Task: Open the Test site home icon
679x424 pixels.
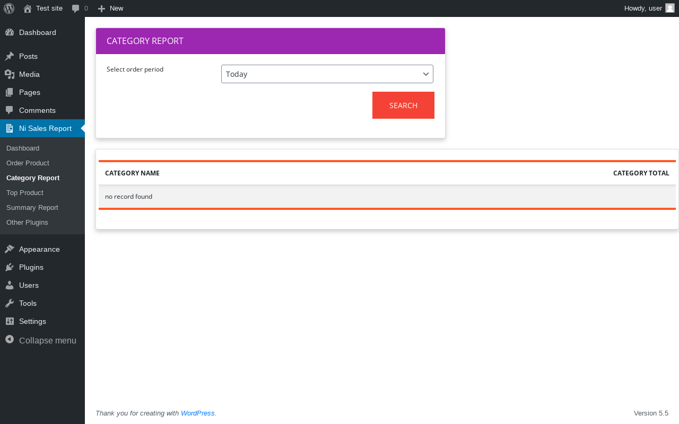Action: [28, 8]
